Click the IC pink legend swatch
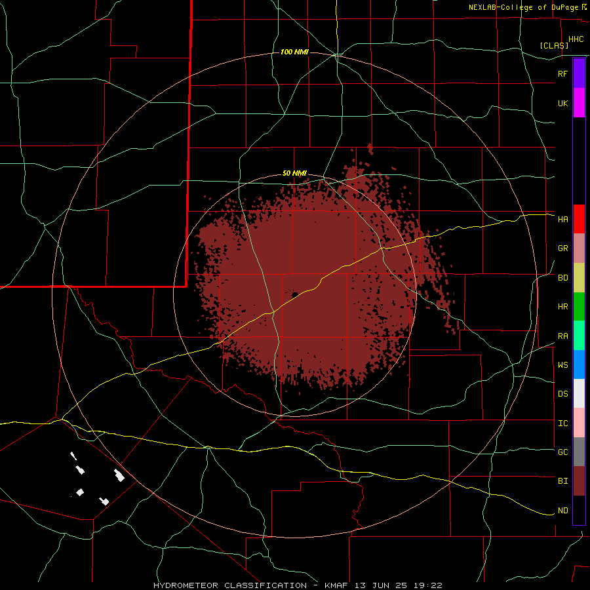 pos(579,423)
